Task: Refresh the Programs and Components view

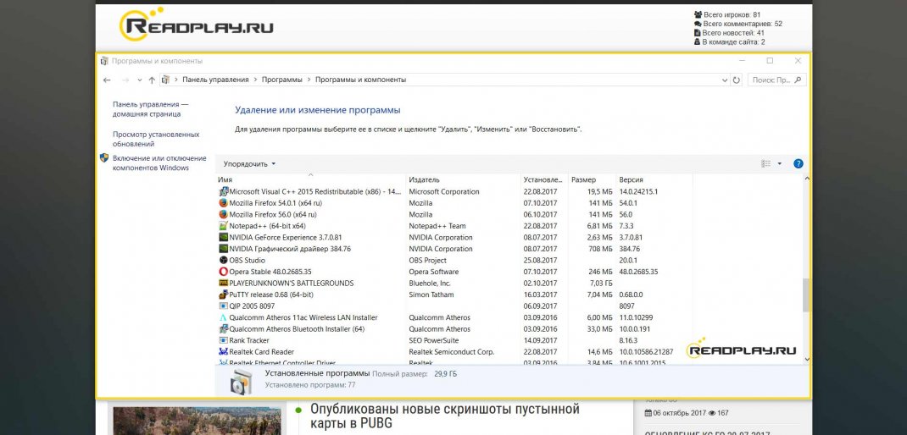Action: tap(737, 80)
